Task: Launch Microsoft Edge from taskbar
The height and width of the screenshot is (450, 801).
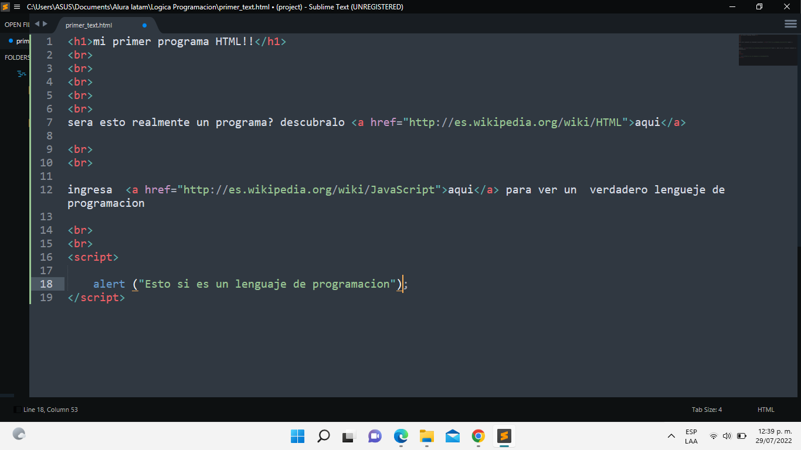Action: coord(400,436)
